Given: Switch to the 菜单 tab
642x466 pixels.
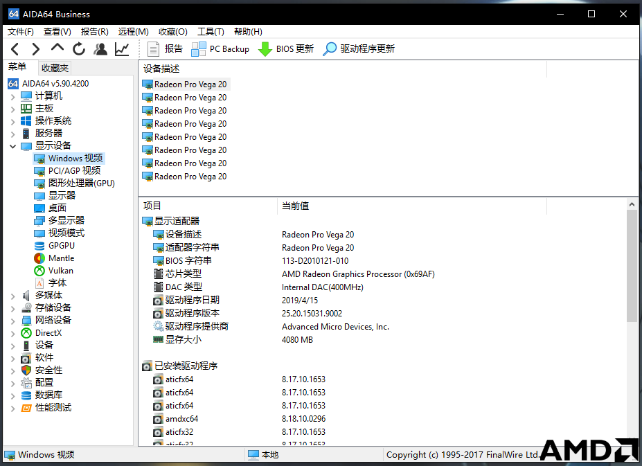Looking at the screenshot, I should coord(17,67).
